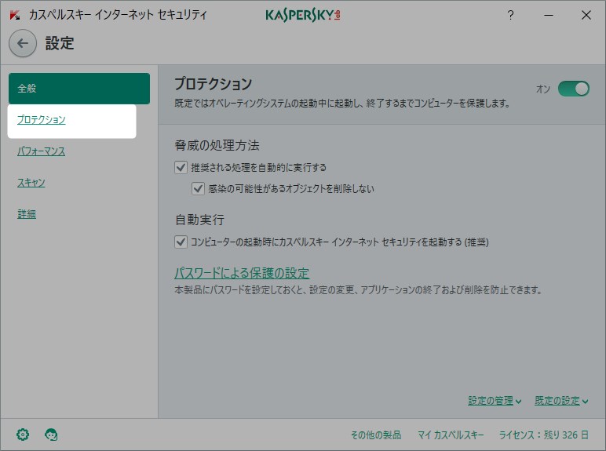Viewport: 606px width, 451px height.
Task: Uncheck 感染の可能性があるオブジェクトを削除しない checkbox
Action: coord(199,189)
